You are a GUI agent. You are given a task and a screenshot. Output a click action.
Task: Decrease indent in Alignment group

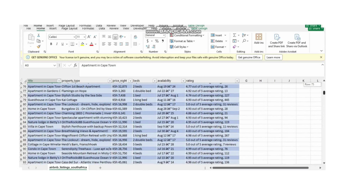[121, 44]
